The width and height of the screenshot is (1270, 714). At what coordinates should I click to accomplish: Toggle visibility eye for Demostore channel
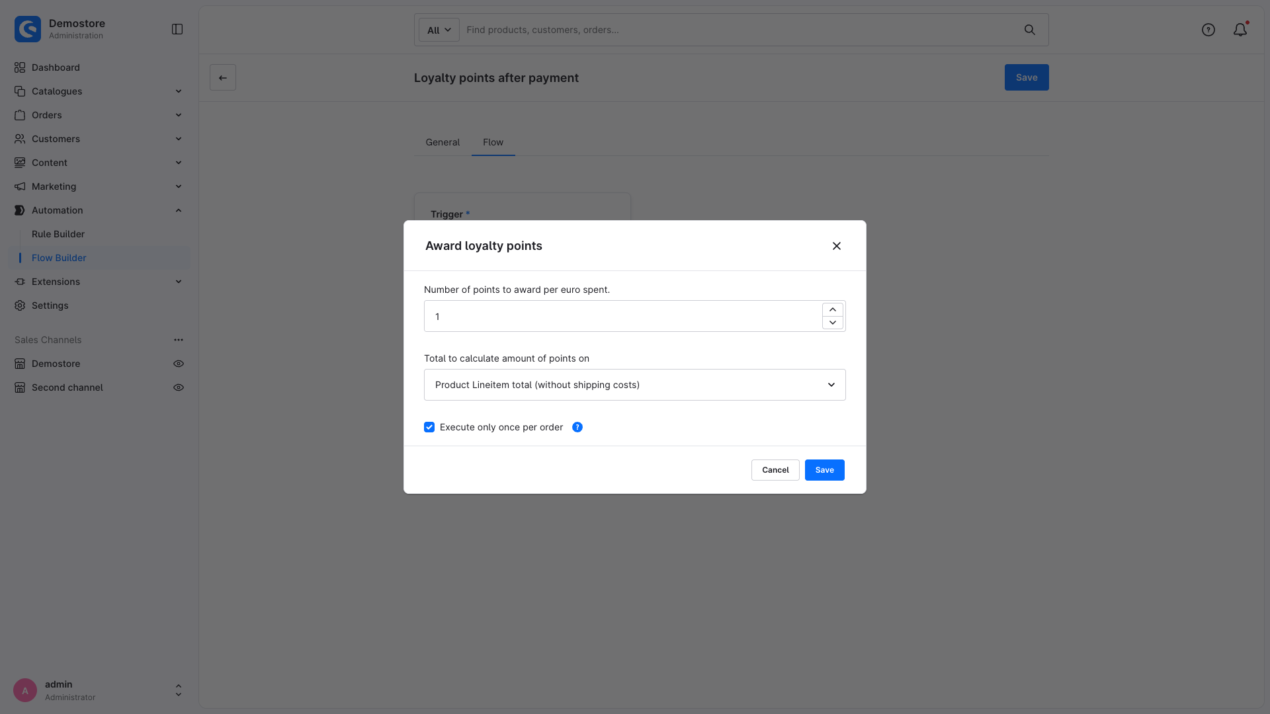pos(179,364)
